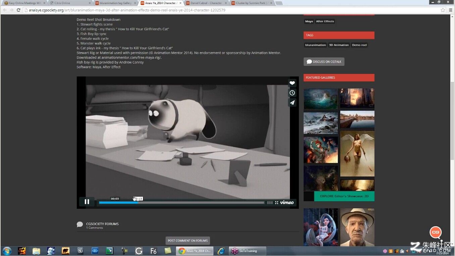Open the Chrome menu
455x256 pixels.
tap(451, 10)
